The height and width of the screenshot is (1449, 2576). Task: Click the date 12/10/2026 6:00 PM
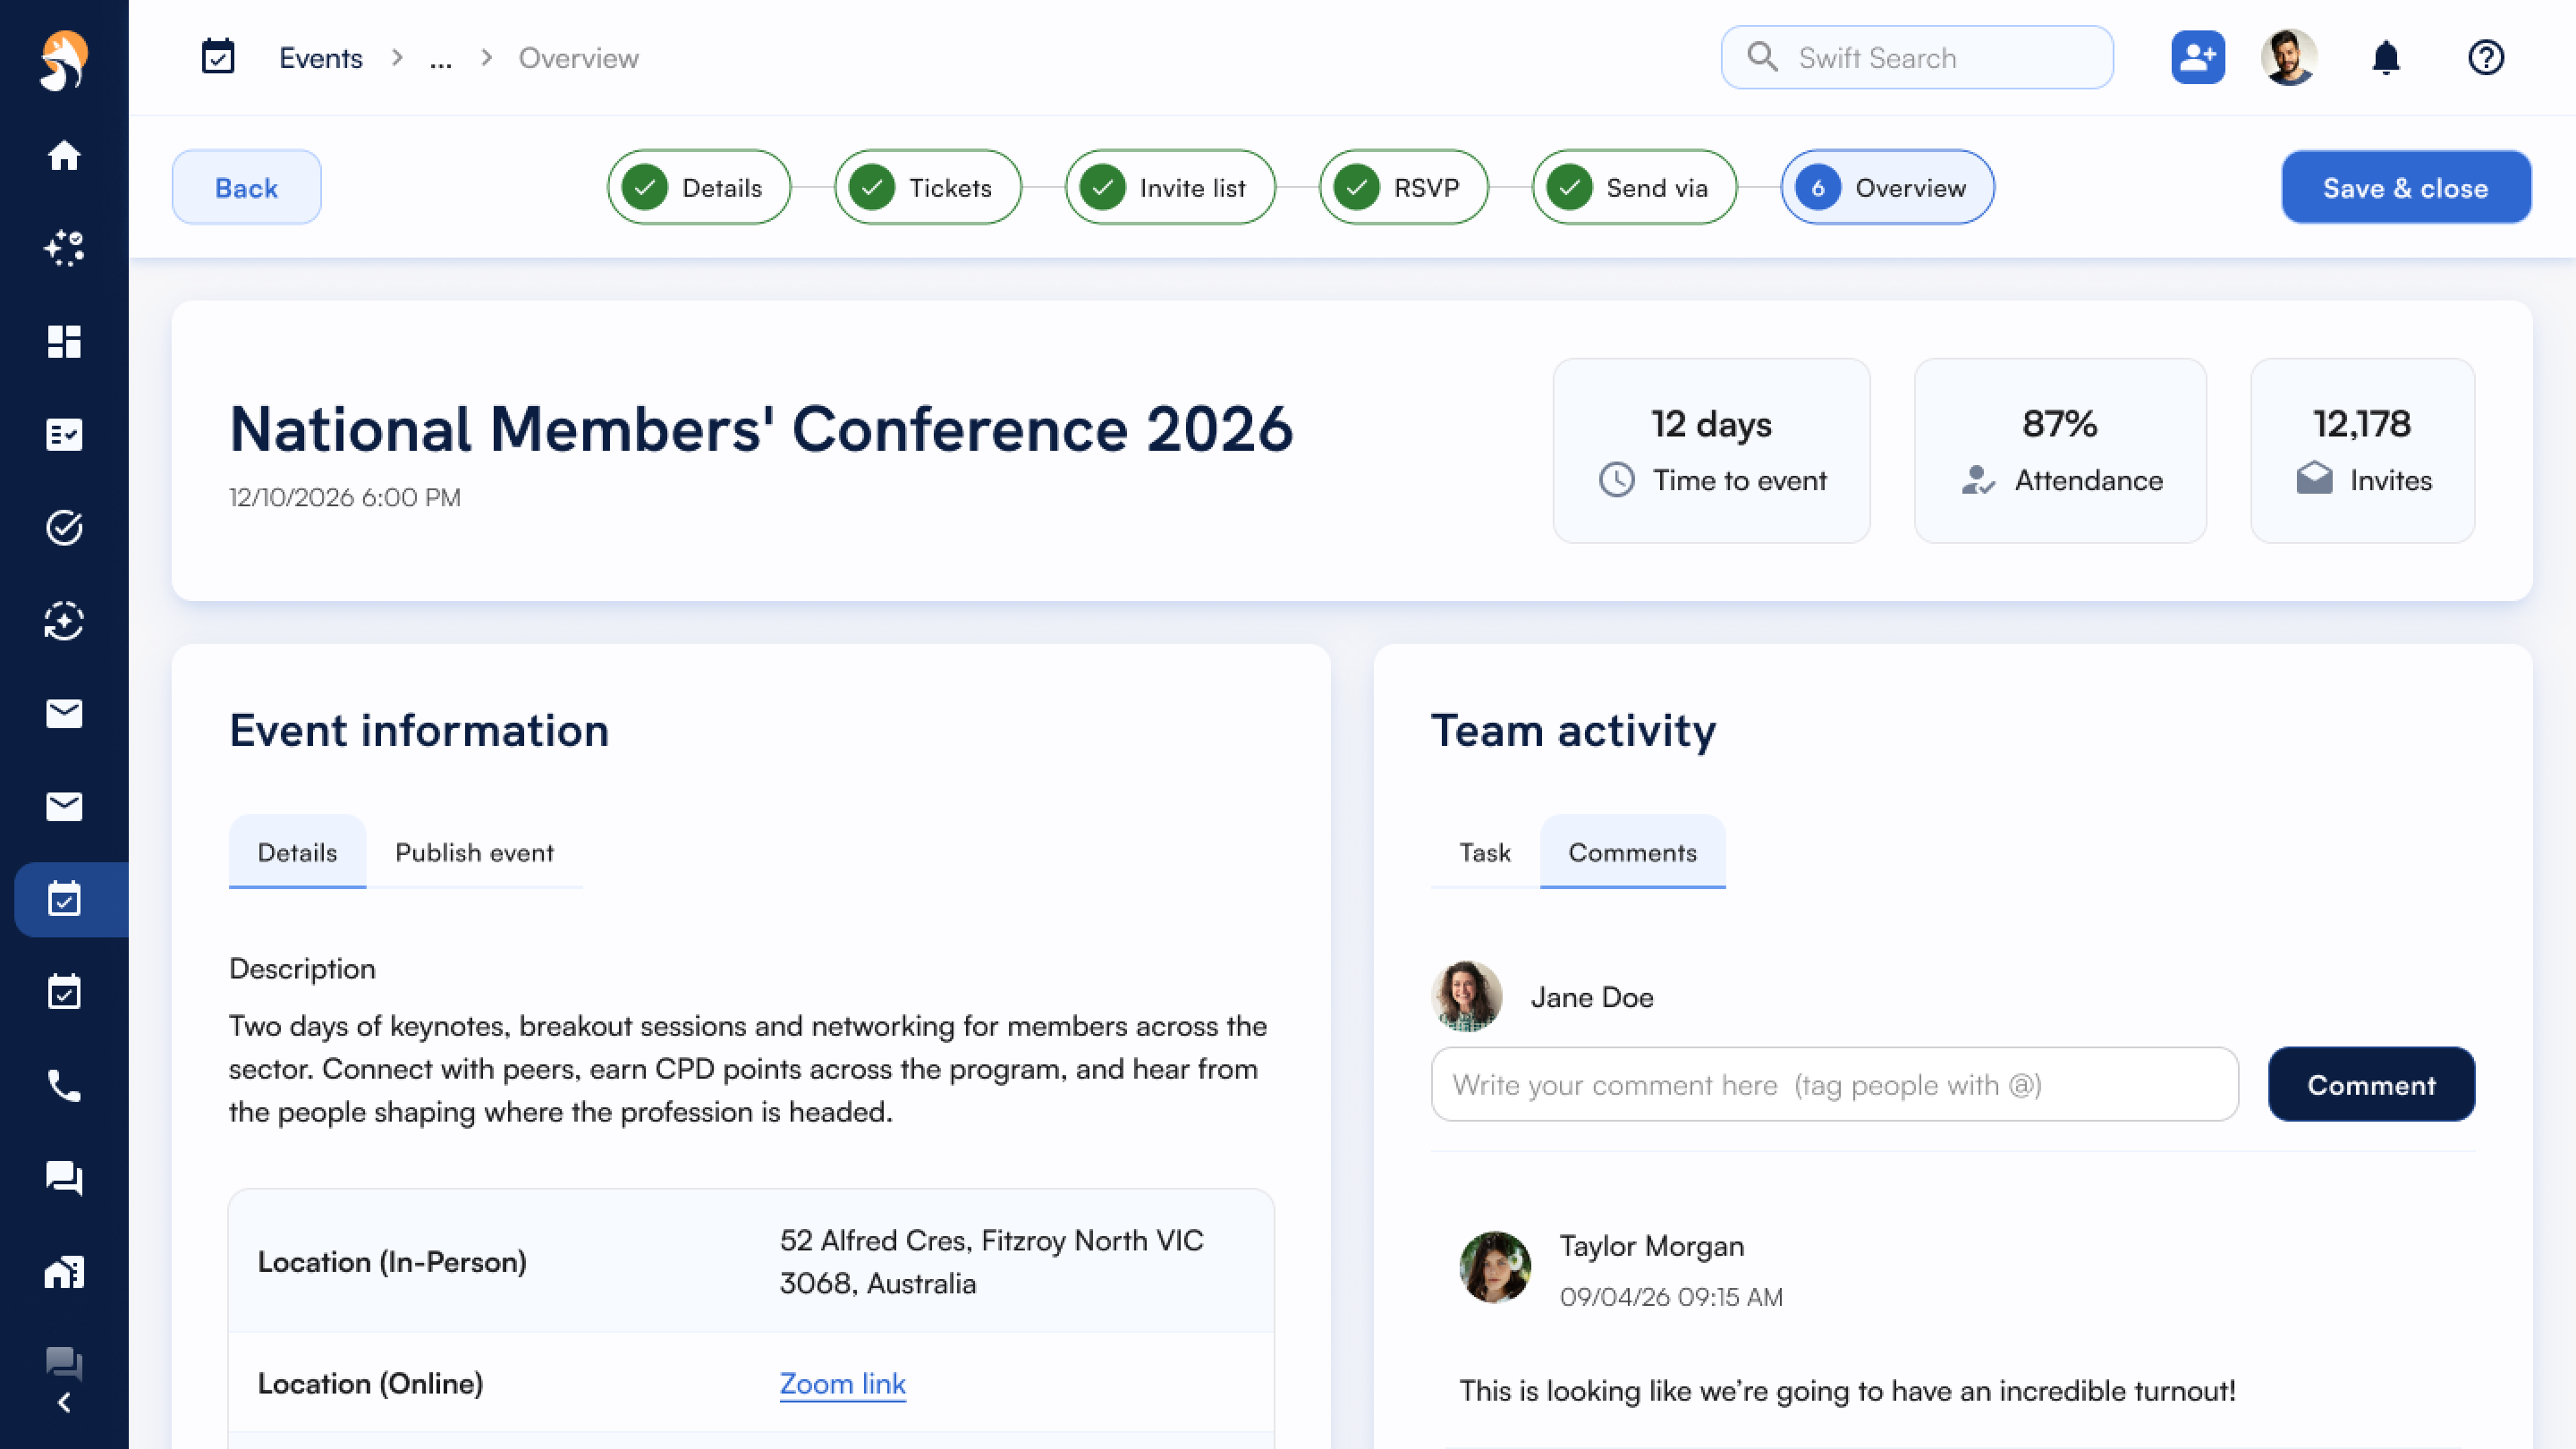click(x=345, y=497)
